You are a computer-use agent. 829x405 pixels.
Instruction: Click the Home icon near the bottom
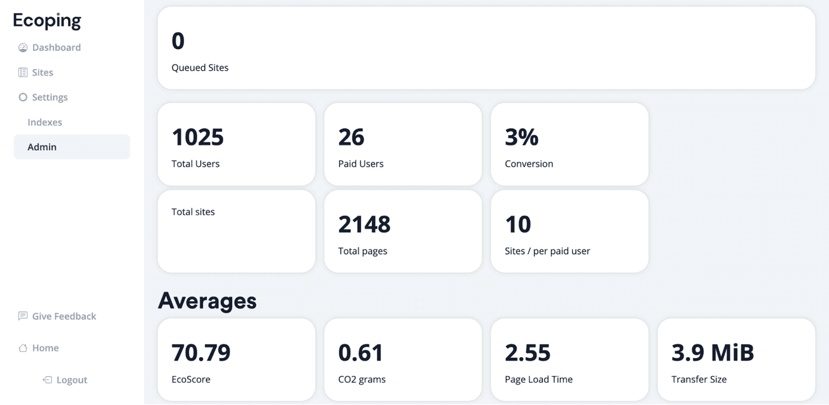point(23,348)
